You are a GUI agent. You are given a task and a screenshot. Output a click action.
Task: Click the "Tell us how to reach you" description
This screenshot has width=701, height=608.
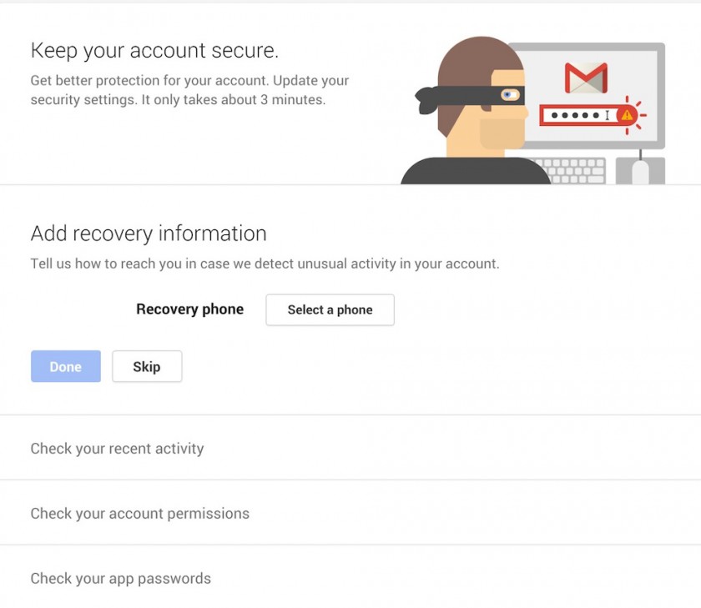[265, 264]
